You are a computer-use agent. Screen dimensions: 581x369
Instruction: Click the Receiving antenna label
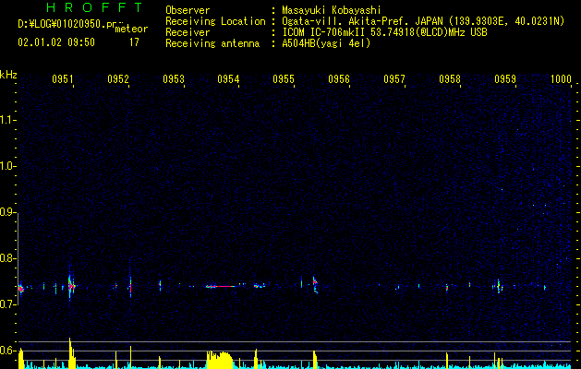tap(212, 43)
